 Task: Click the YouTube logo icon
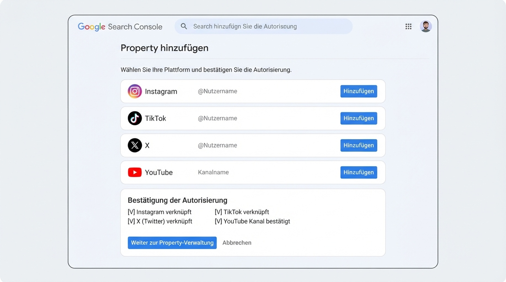click(135, 172)
